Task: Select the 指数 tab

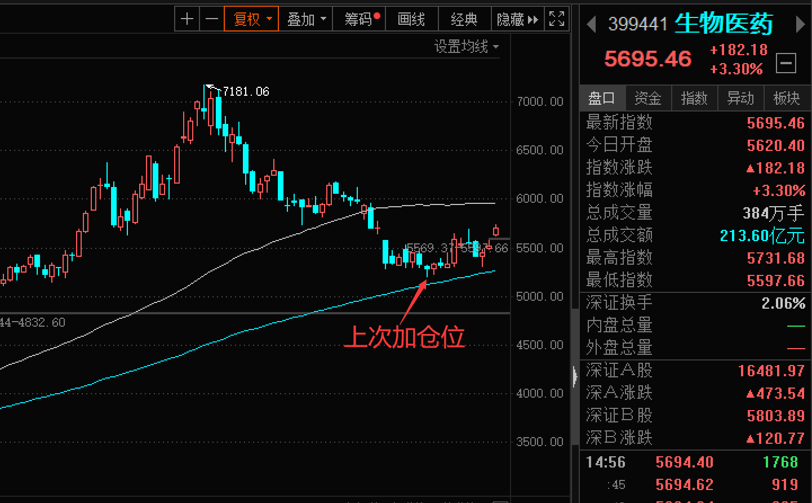Action: (x=694, y=99)
